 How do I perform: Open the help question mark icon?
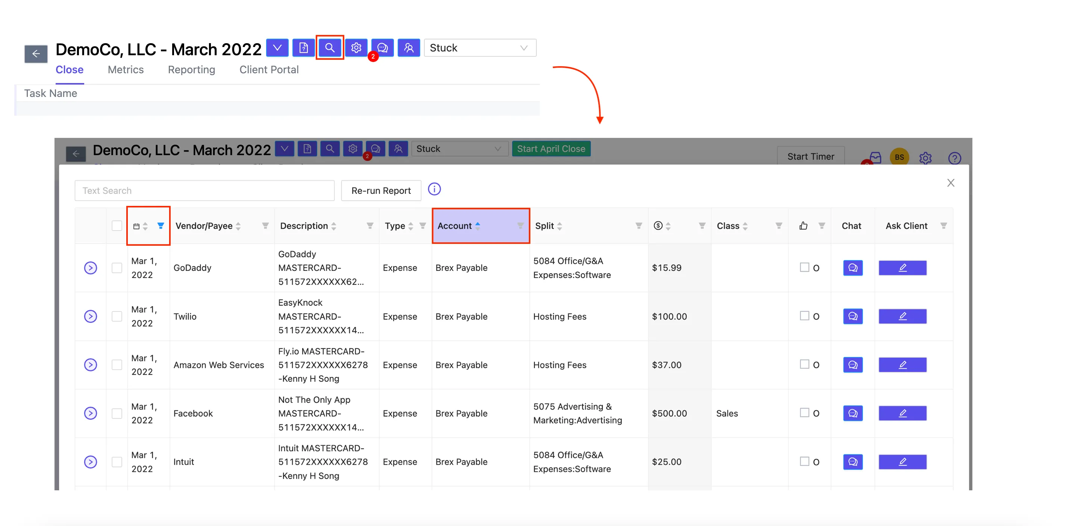955,158
